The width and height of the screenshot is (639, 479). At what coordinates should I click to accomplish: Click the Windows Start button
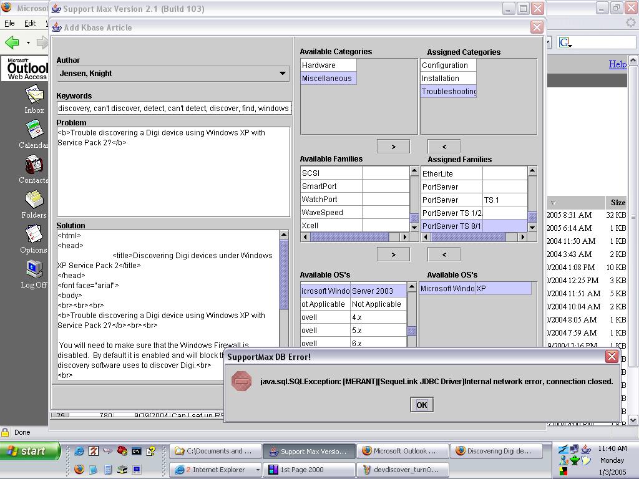coord(30,451)
